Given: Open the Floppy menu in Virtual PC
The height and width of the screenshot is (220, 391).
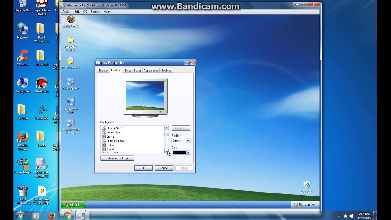Looking at the screenshot, I should pos(95,12).
